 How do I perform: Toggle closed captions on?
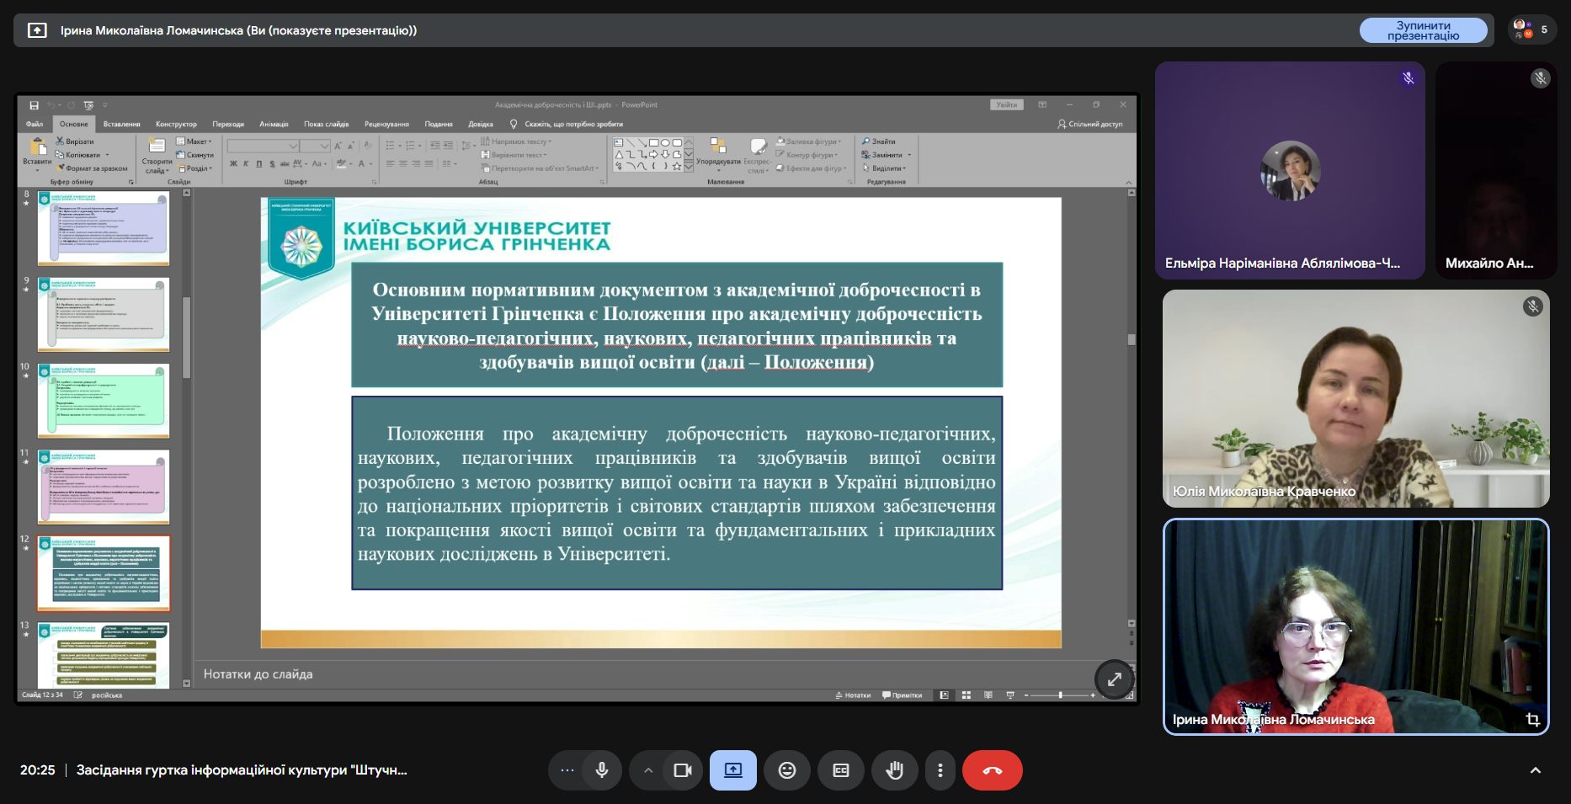pos(840,770)
